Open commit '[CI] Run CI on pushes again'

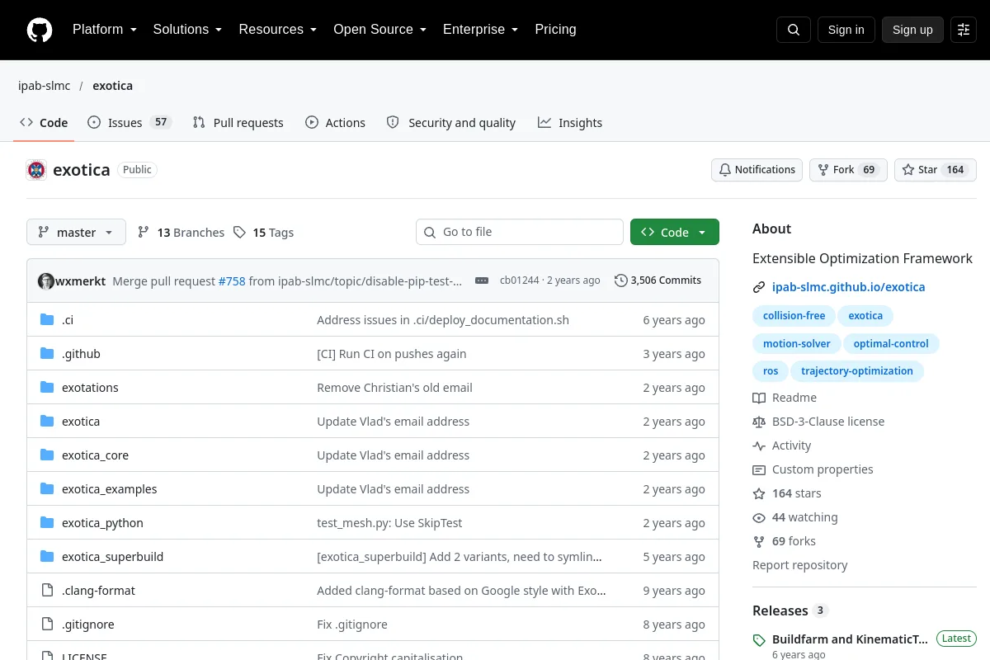click(x=392, y=354)
